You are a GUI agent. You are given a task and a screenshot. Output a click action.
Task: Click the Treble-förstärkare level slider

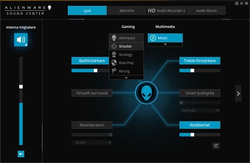200,71
